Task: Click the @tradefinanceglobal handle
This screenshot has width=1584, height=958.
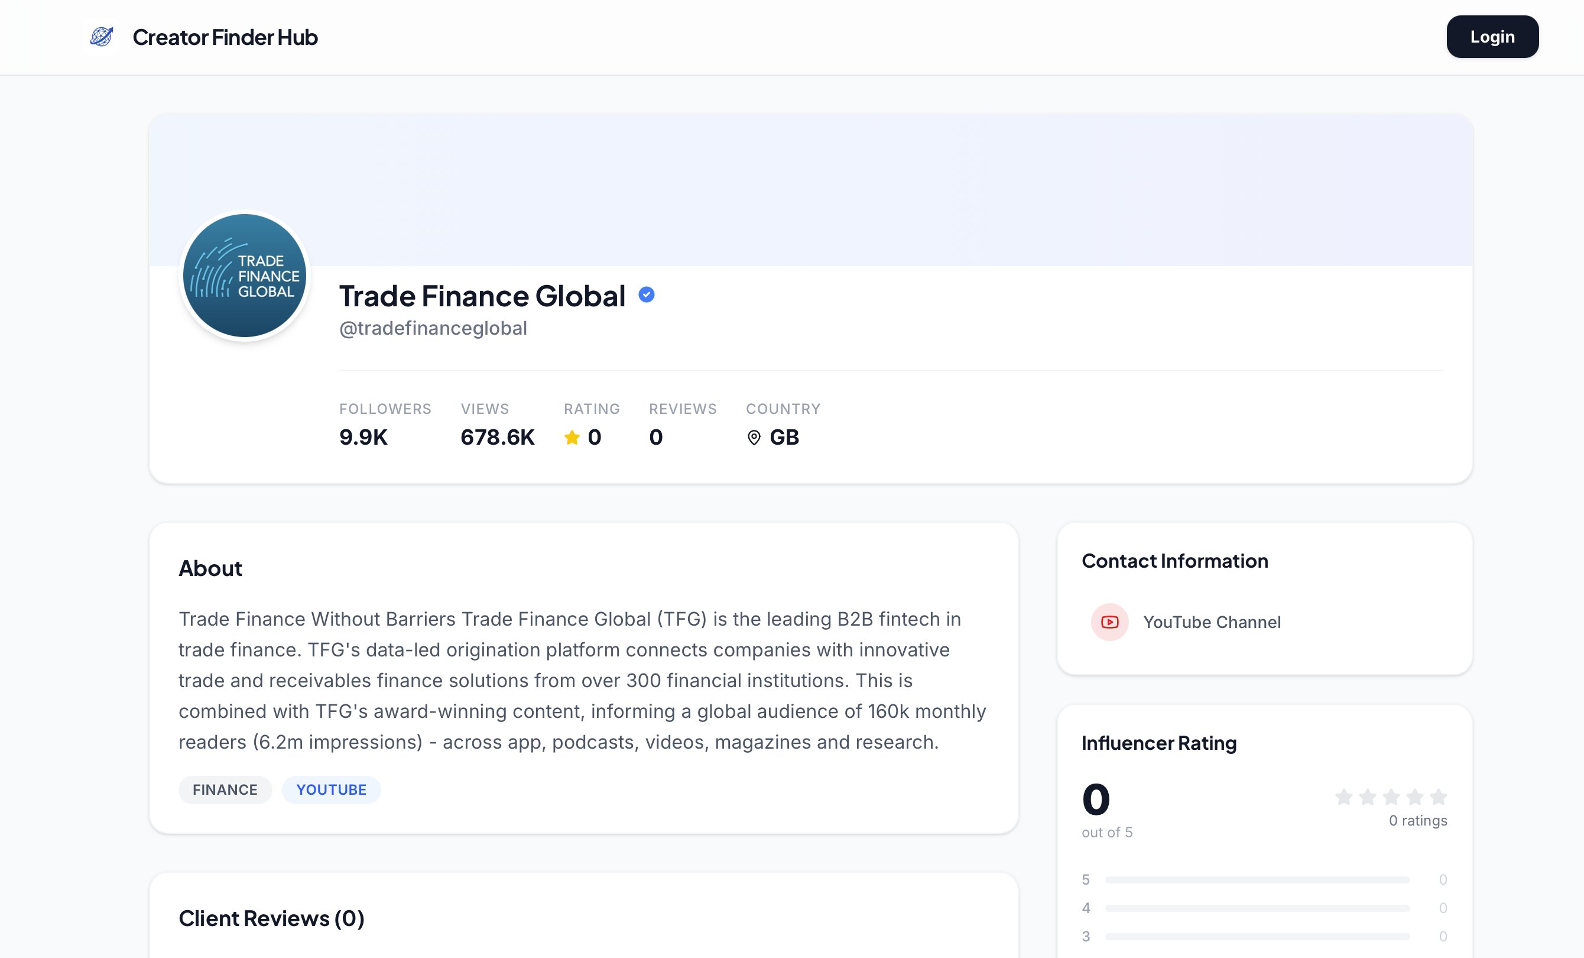Action: [433, 328]
